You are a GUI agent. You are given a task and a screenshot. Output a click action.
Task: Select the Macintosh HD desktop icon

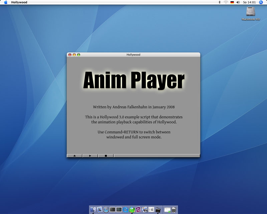point(251,13)
